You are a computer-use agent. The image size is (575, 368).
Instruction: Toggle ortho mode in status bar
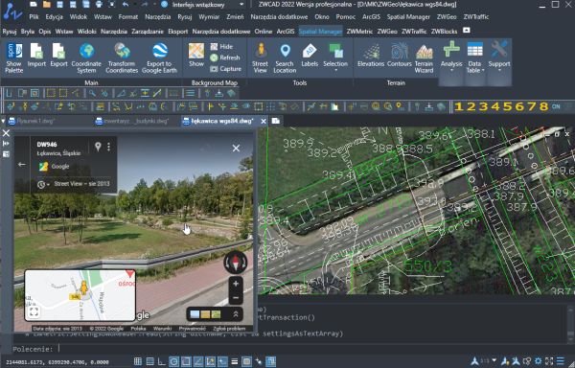click(x=162, y=361)
